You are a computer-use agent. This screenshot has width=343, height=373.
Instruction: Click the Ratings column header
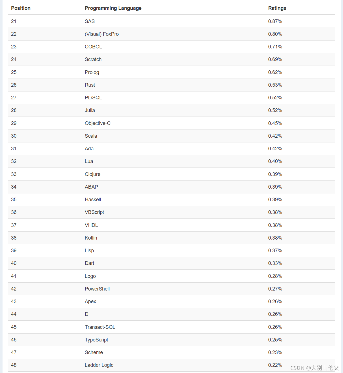point(277,8)
